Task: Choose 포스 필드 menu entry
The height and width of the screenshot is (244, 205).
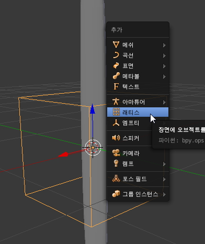Action: 138,179
